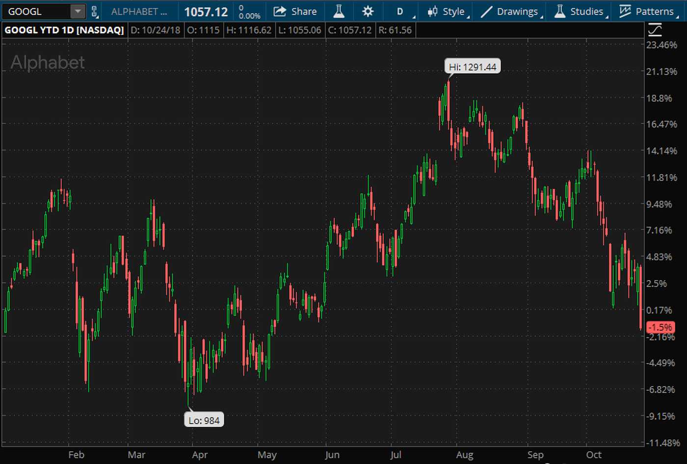
Task: Click the H: 1116.62 high value
Action: click(249, 30)
